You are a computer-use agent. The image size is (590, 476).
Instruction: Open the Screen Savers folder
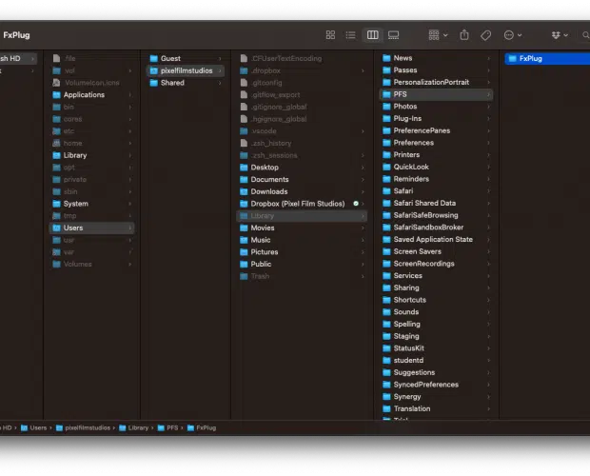click(436, 251)
